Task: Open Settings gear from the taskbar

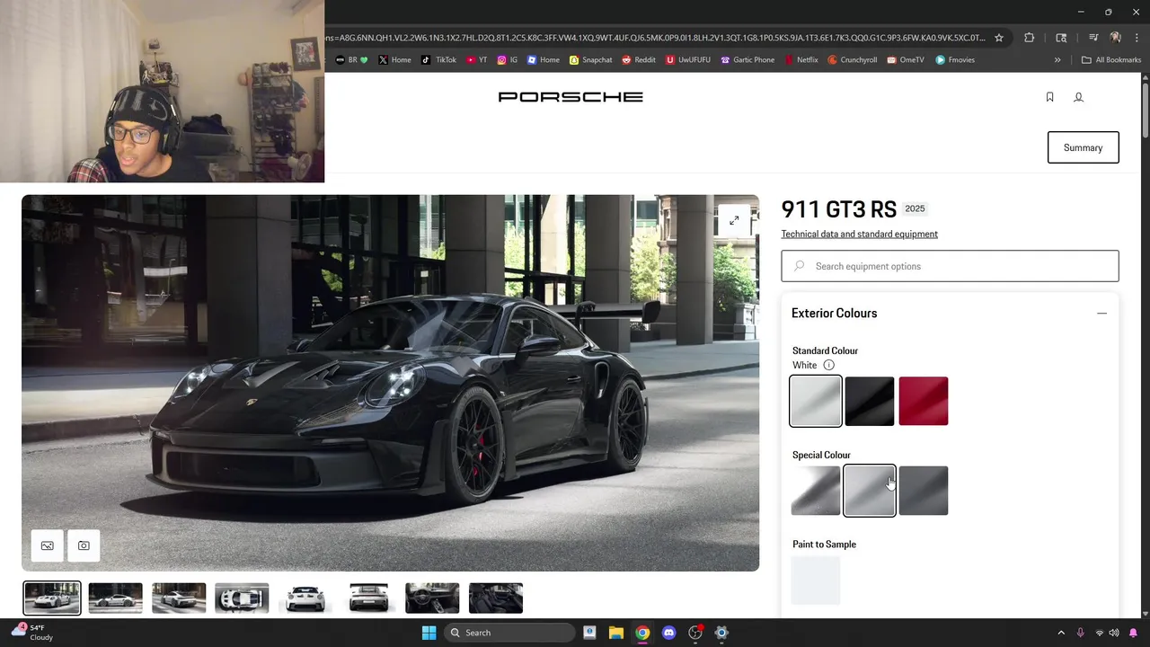Action: [721, 633]
